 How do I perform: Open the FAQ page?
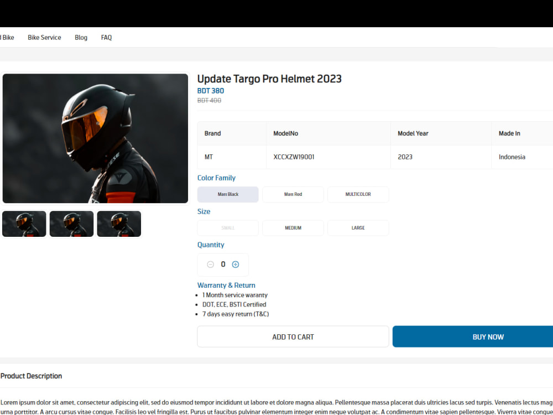106,38
